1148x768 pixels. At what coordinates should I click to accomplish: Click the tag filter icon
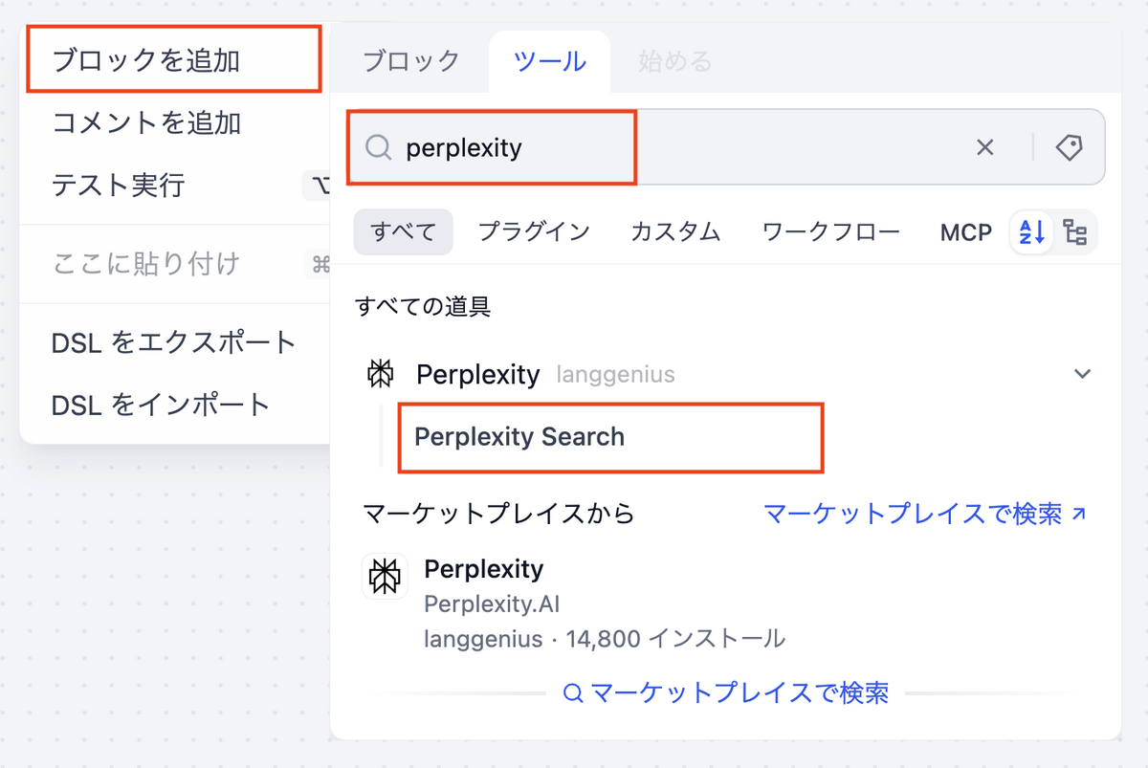coord(1069,147)
